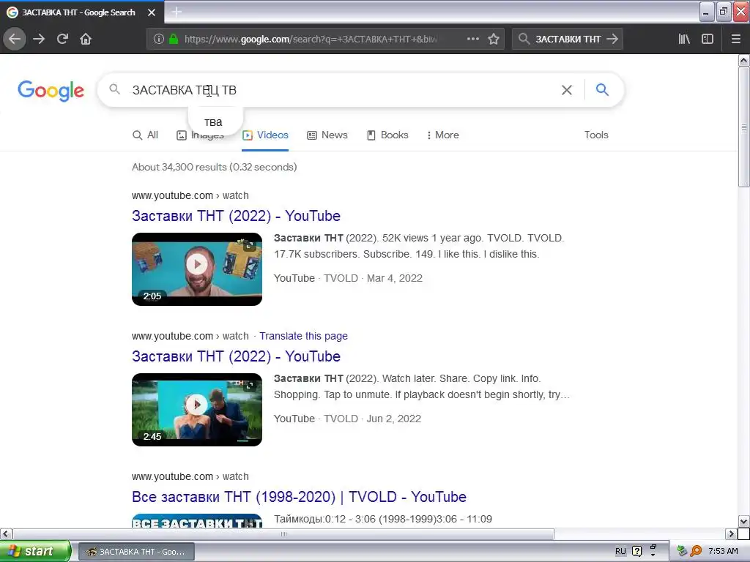The height and width of the screenshot is (562, 750).
Task: Click the horizontal scrollbar right arrow
Action: click(732, 533)
